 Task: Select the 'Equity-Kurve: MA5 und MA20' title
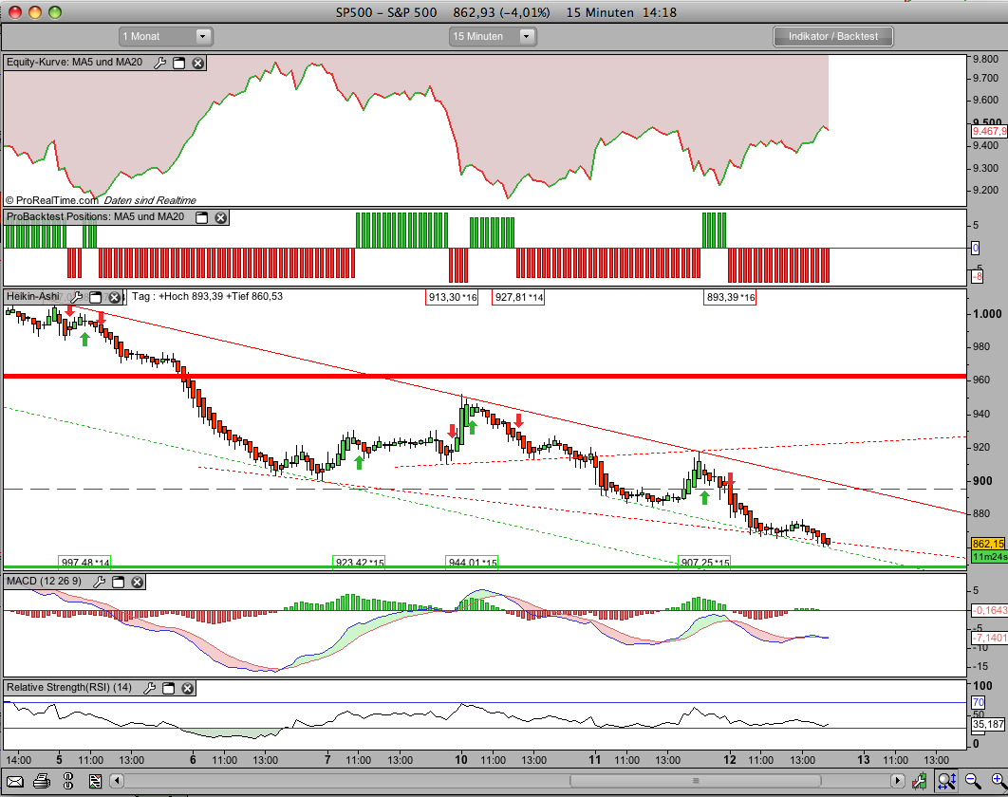tap(75, 63)
